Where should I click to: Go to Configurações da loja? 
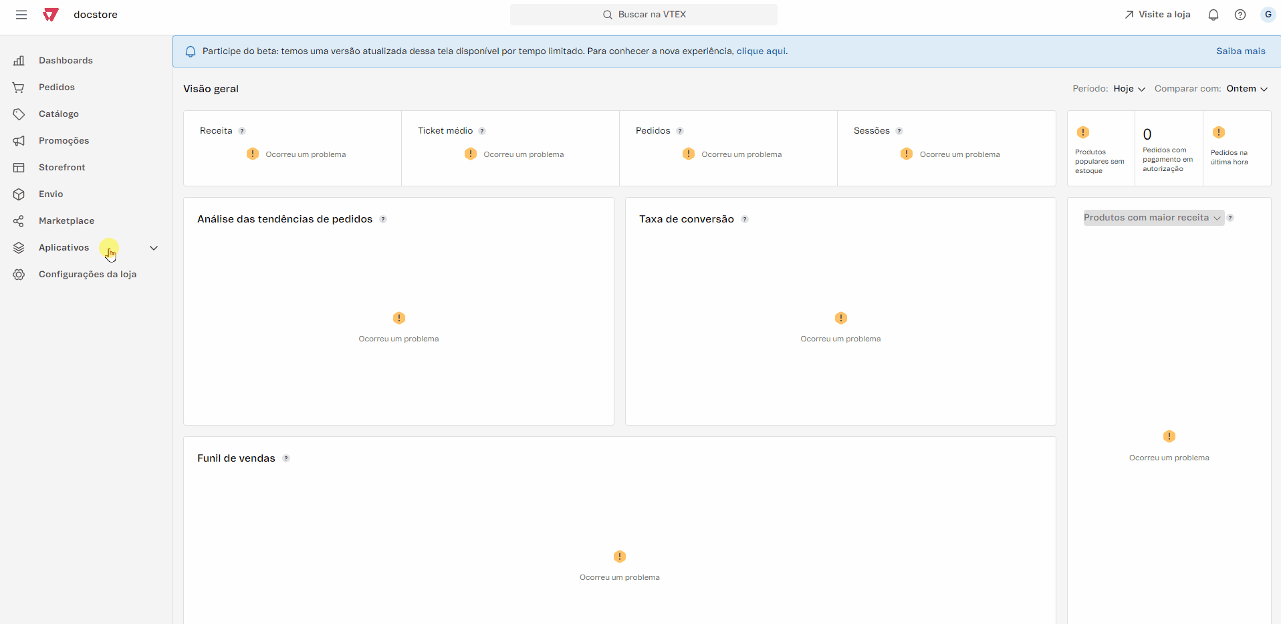tap(88, 274)
